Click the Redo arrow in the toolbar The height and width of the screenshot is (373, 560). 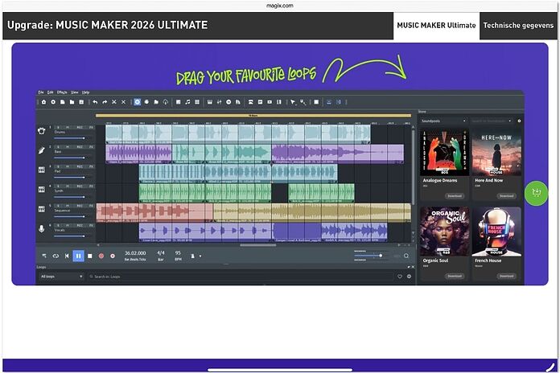(105, 102)
